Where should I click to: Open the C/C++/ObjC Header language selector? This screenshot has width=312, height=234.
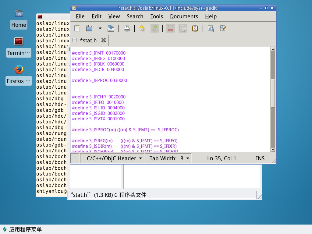[114, 158]
